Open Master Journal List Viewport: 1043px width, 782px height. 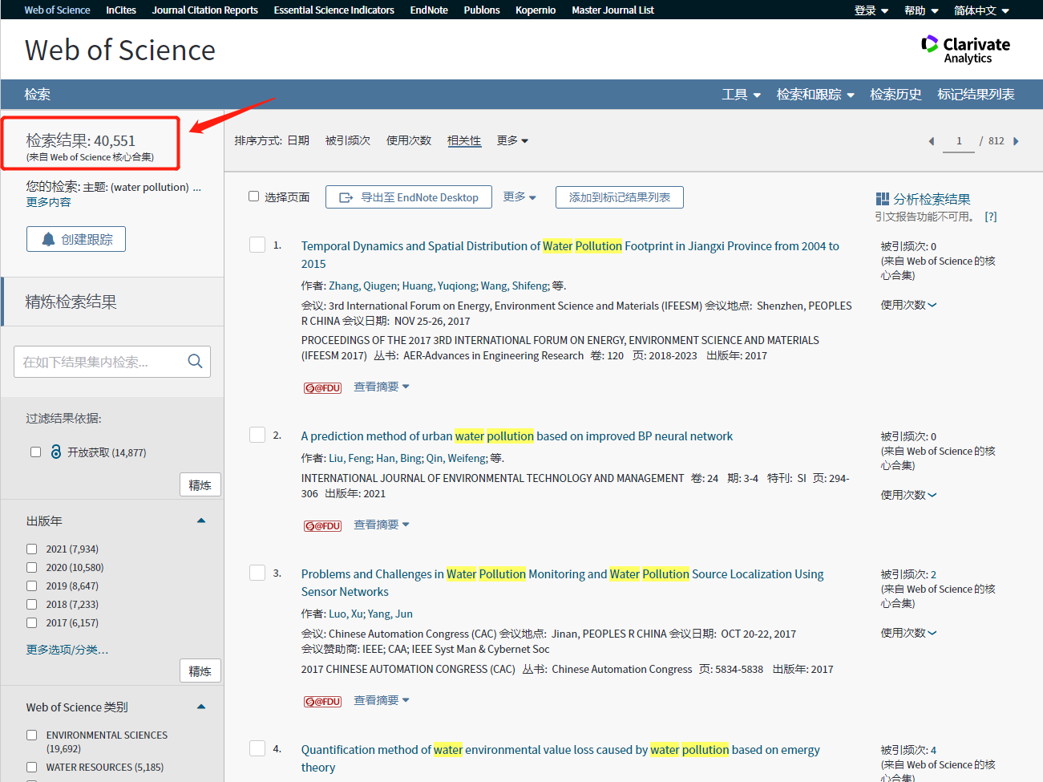(612, 10)
